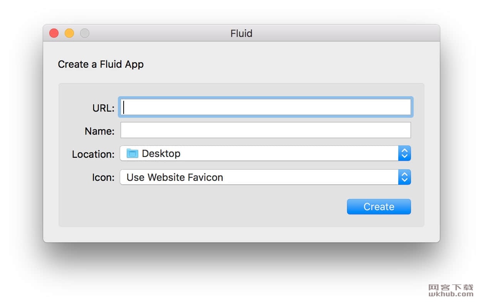Click the Create button
Image resolution: width=483 pixels, height=304 pixels.
click(x=379, y=207)
